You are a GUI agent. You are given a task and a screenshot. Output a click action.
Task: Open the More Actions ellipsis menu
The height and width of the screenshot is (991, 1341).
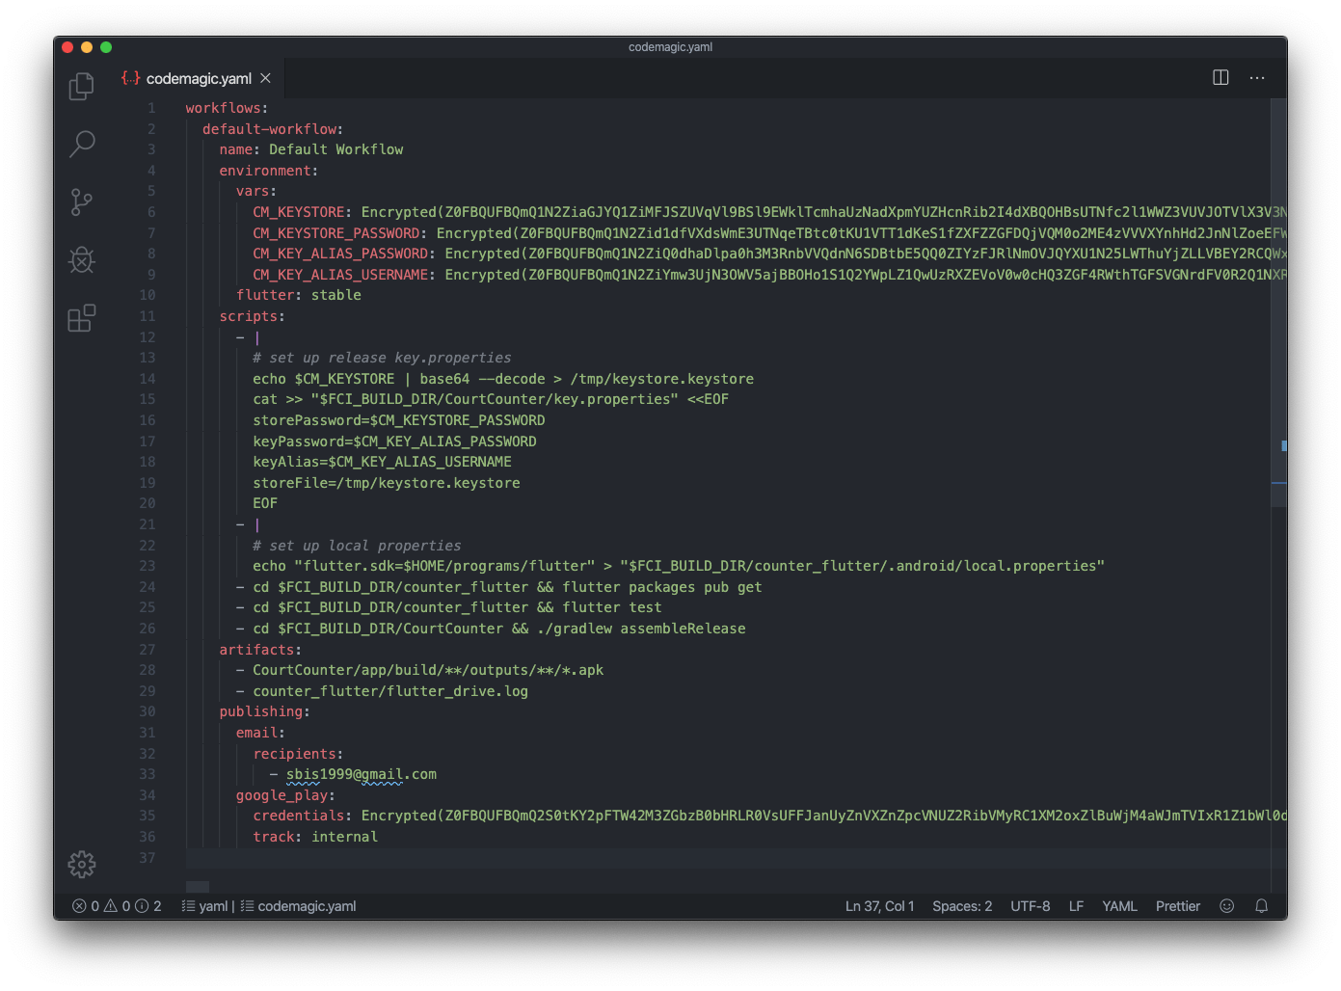(x=1257, y=78)
